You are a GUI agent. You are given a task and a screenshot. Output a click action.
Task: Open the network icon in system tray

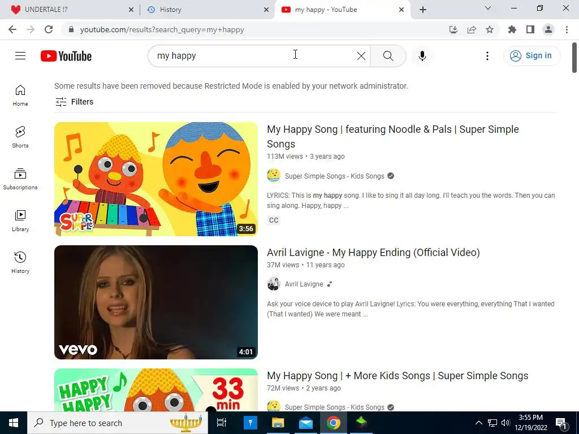click(x=492, y=423)
